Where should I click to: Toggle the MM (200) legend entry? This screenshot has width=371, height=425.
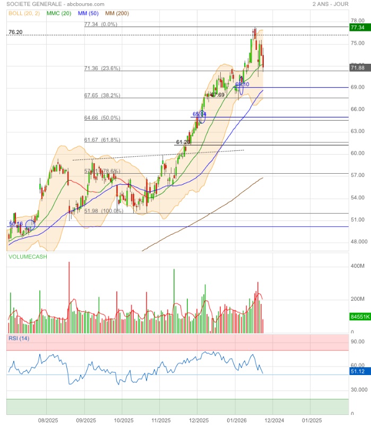[x=117, y=12]
